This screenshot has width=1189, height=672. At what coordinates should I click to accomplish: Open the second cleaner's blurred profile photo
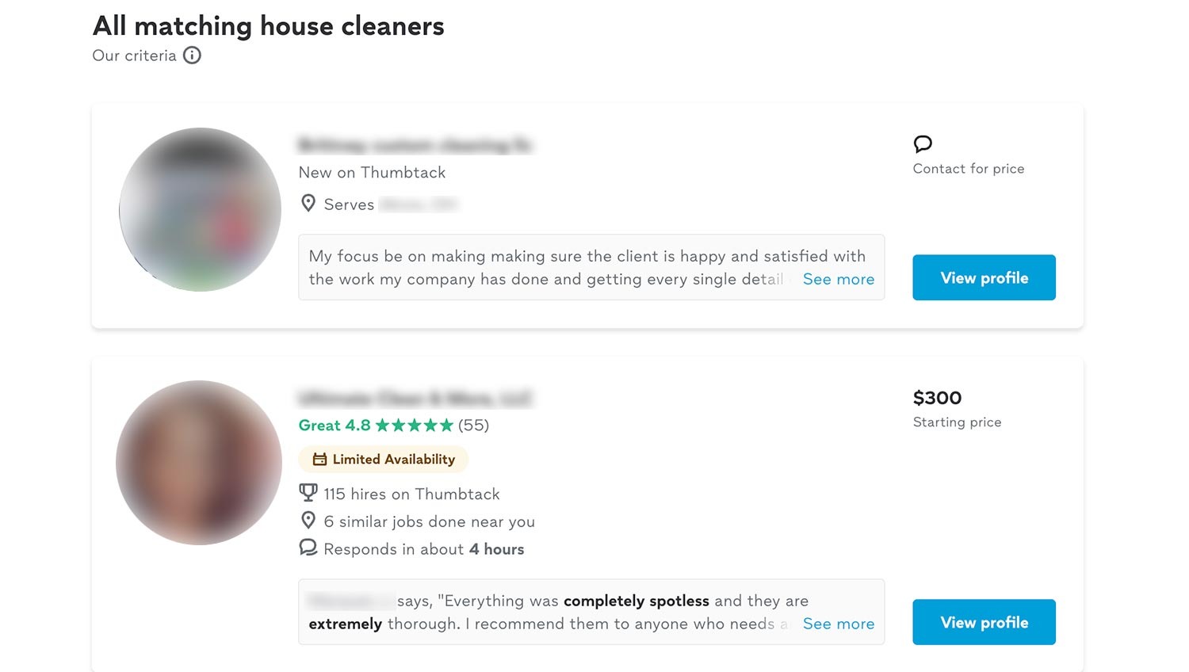point(199,463)
